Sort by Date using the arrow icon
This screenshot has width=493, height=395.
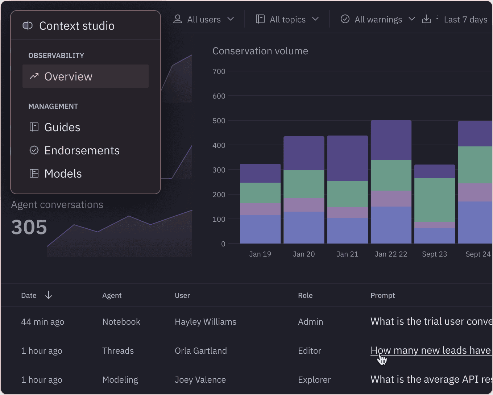click(x=49, y=295)
